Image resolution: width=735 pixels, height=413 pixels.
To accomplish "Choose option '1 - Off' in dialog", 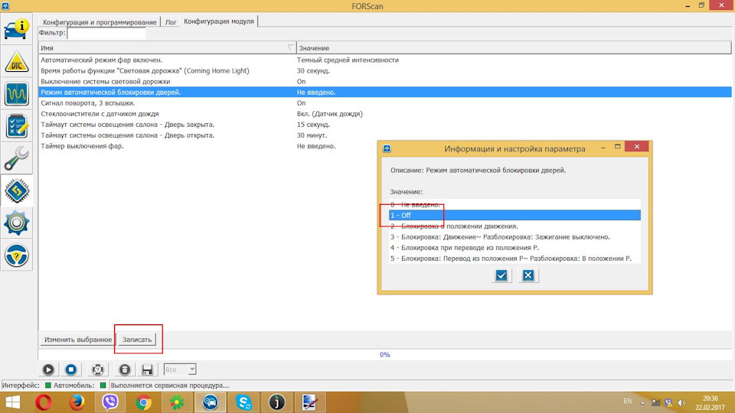I will [514, 216].
